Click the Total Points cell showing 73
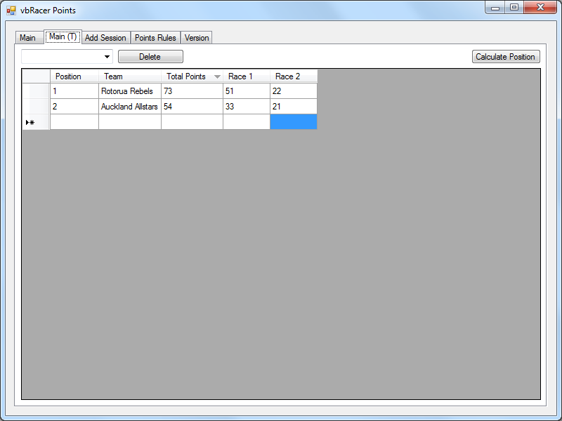This screenshot has height=421, width=562. click(x=191, y=91)
